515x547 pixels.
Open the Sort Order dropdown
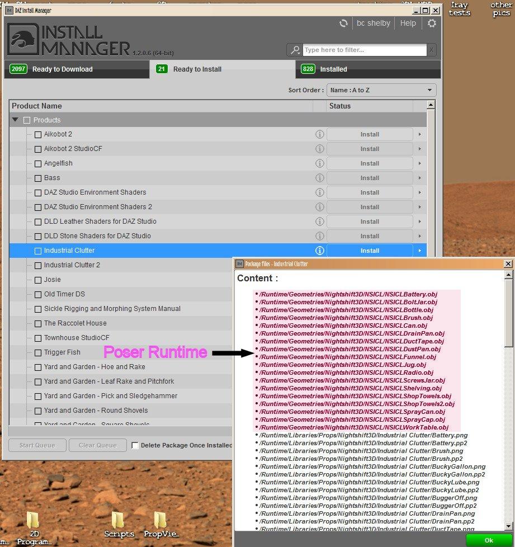pyautogui.click(x=381, y=90)
